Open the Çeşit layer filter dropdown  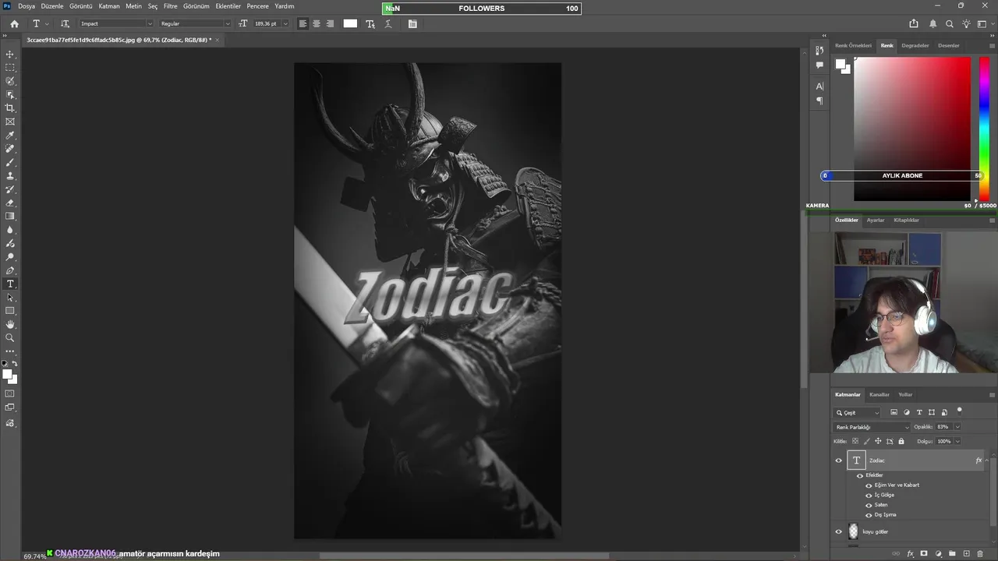click(858, 412)
